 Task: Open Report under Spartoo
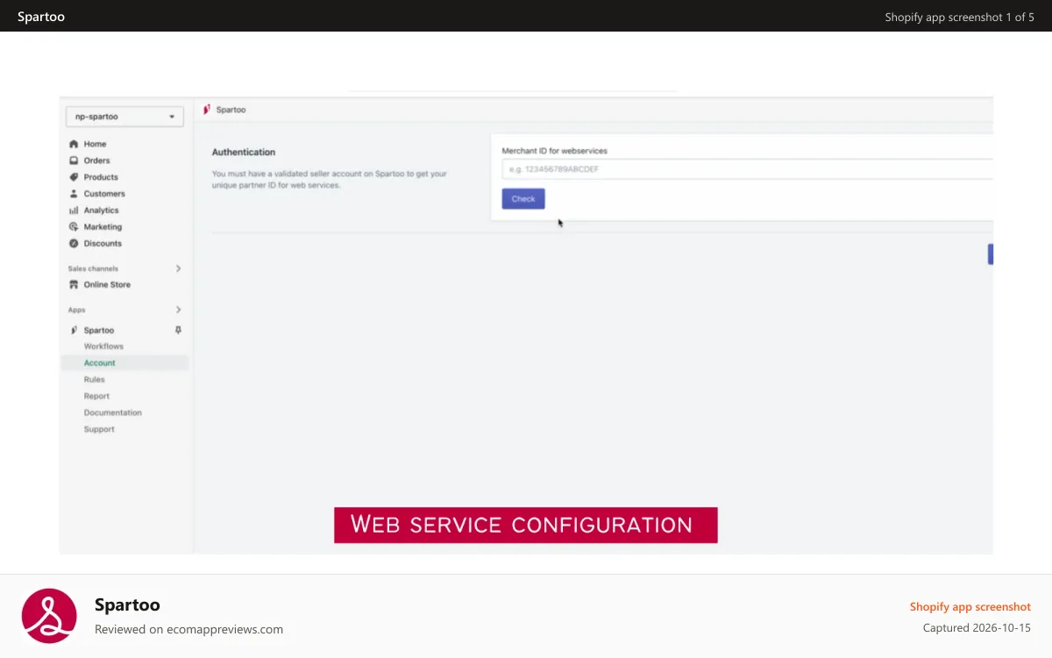click(96, 397)
